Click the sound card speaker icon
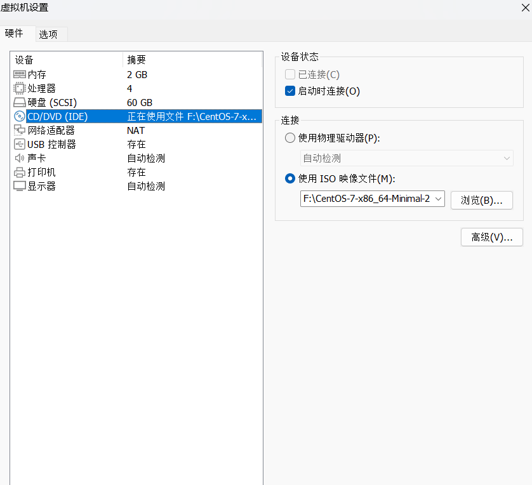Image resolution: width=532 pixels, height=485 pixels. click(19, 158)
